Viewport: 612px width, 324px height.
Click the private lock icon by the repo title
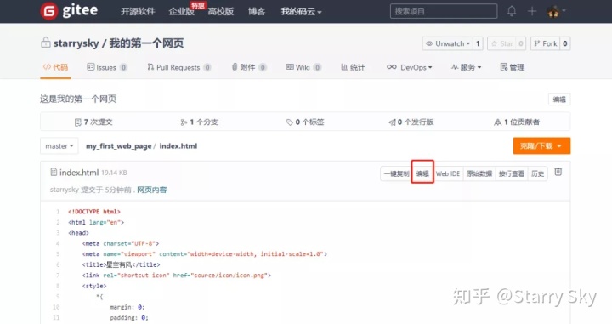[x=46, y=43]
